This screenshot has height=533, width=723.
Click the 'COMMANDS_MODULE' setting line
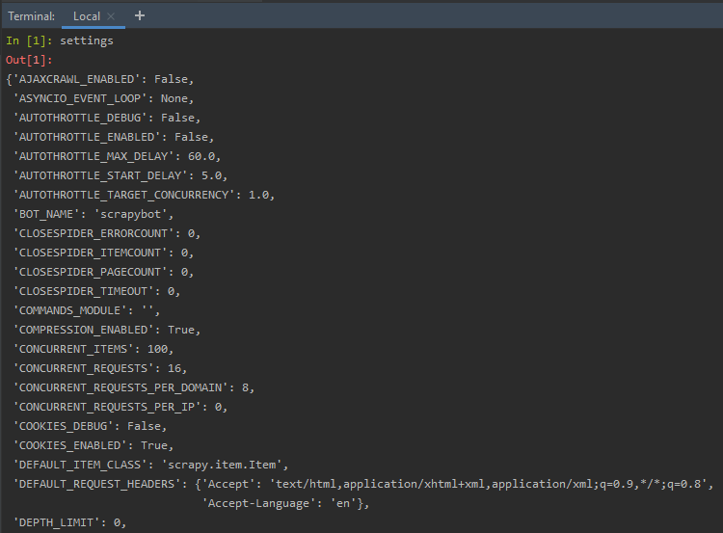pyautogui.click(x=93, y=310)
